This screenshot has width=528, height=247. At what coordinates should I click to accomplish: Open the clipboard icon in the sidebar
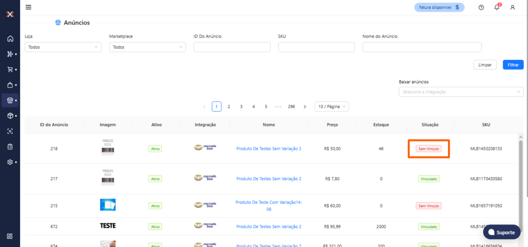point(10,147)
